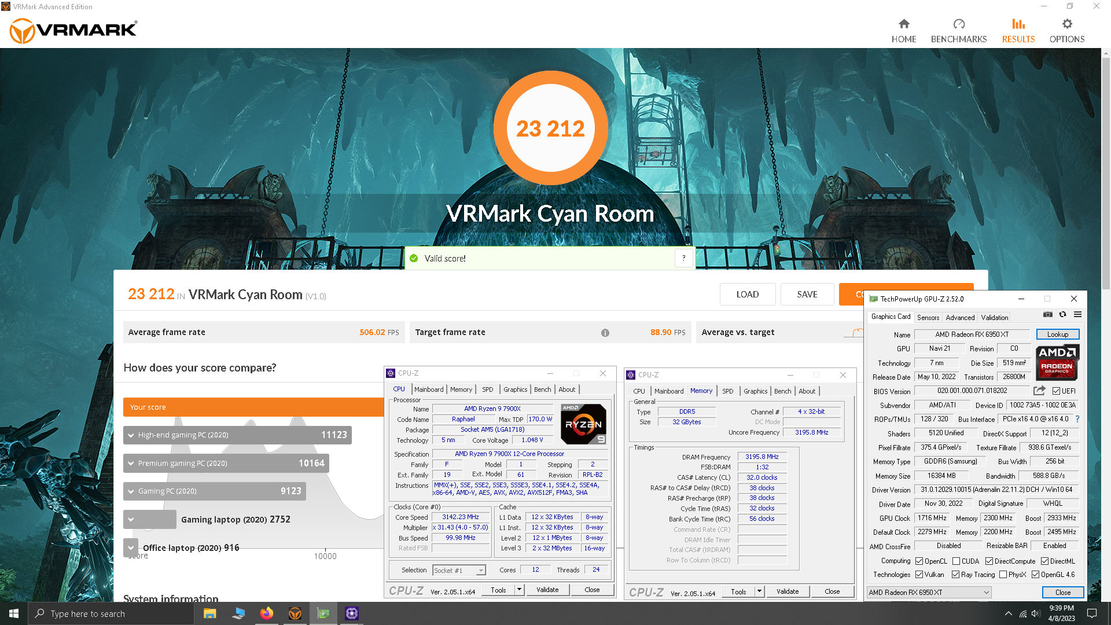Click the CPU-Z taskbar icon
This screenshot has height=625, width=1111.
tap(352, 613)
